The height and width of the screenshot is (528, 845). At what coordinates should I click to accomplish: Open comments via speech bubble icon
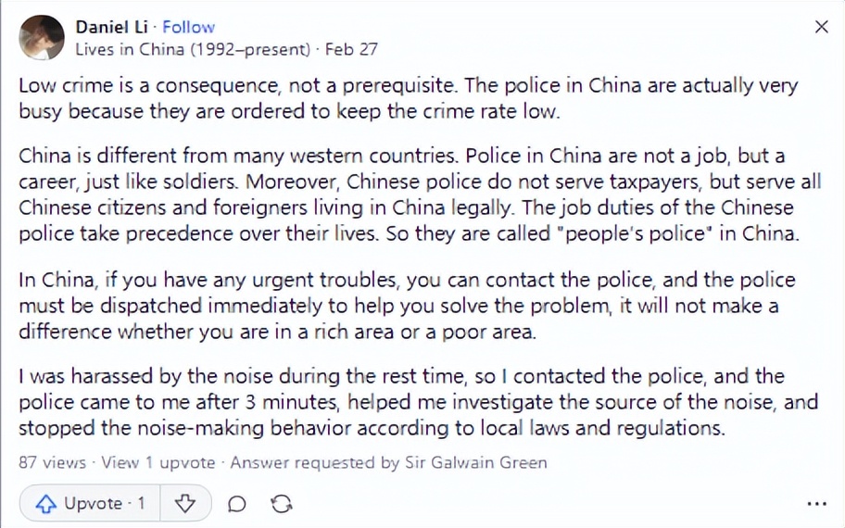(237, 504)
